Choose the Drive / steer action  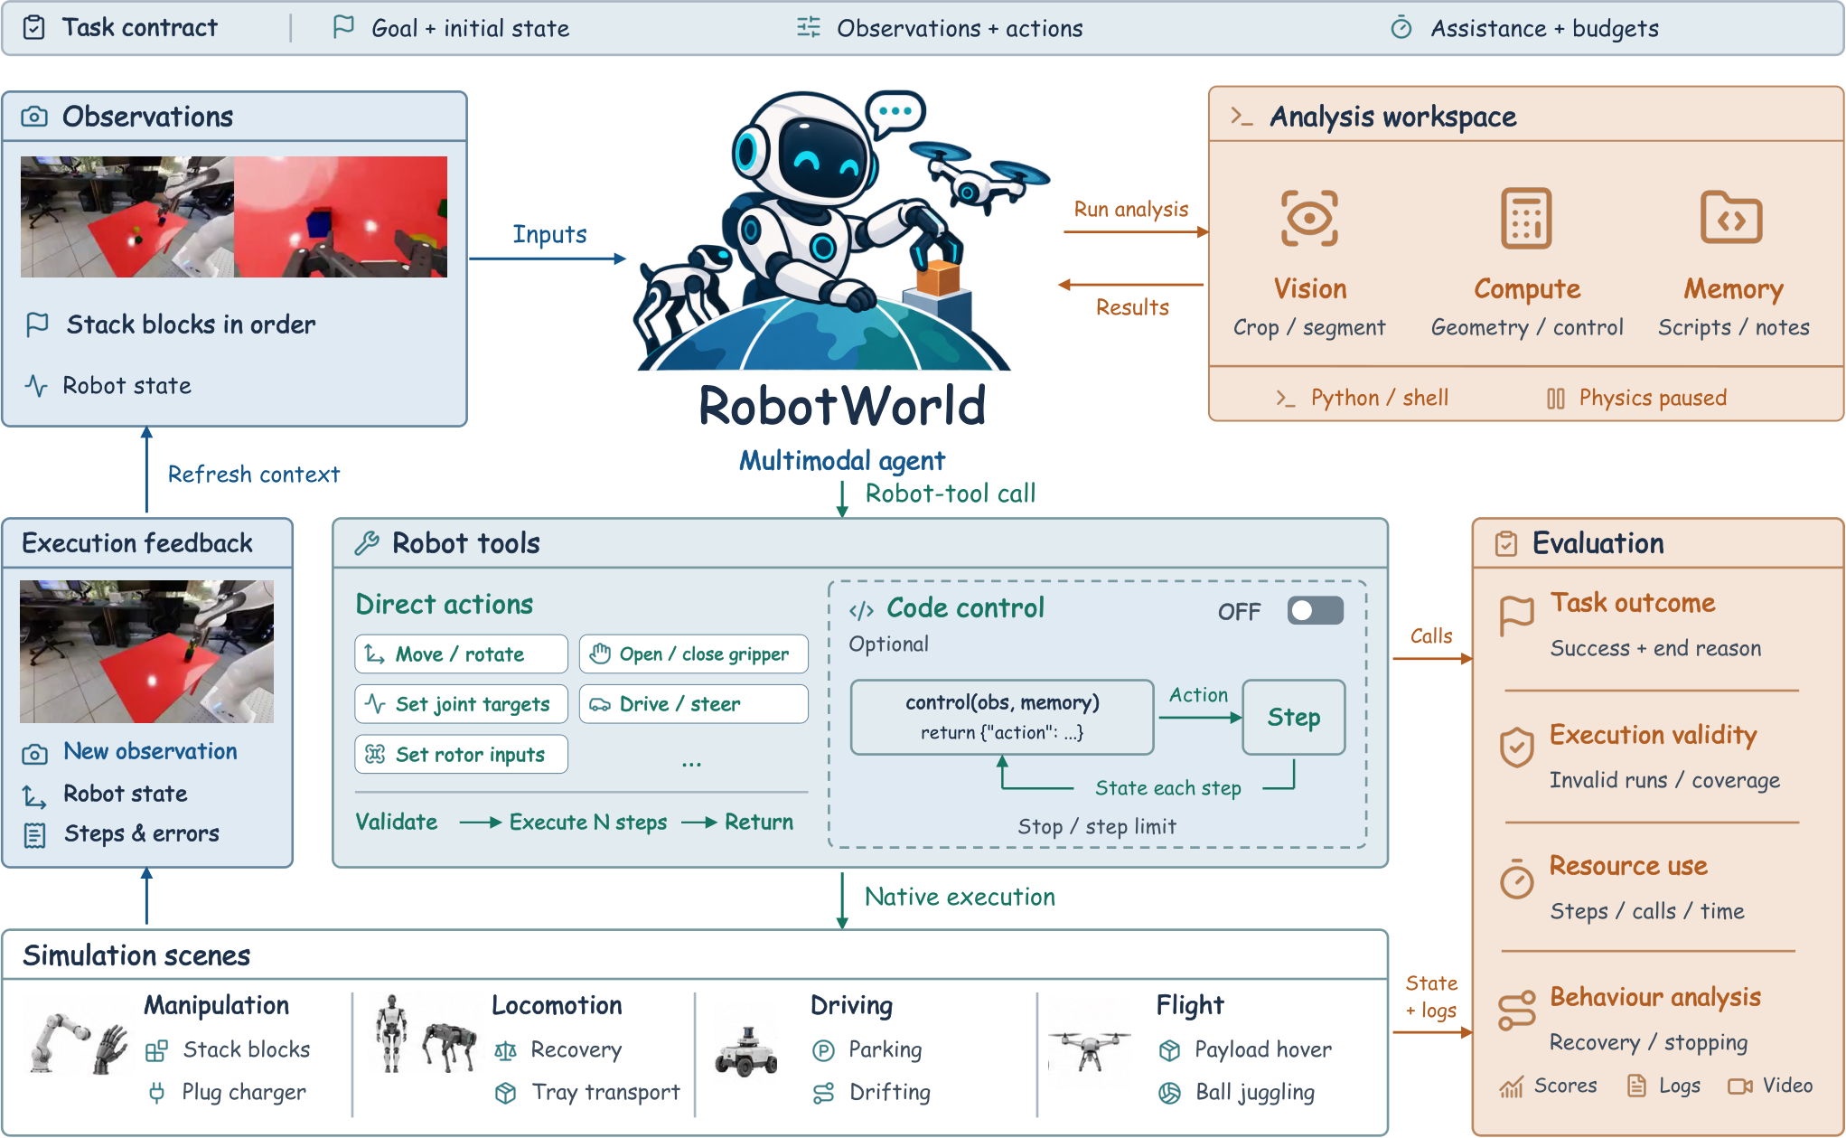(x=693, y=704)
